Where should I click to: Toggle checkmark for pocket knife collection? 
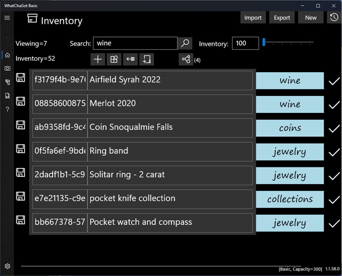pyautogui.click(x=334, y=200)
